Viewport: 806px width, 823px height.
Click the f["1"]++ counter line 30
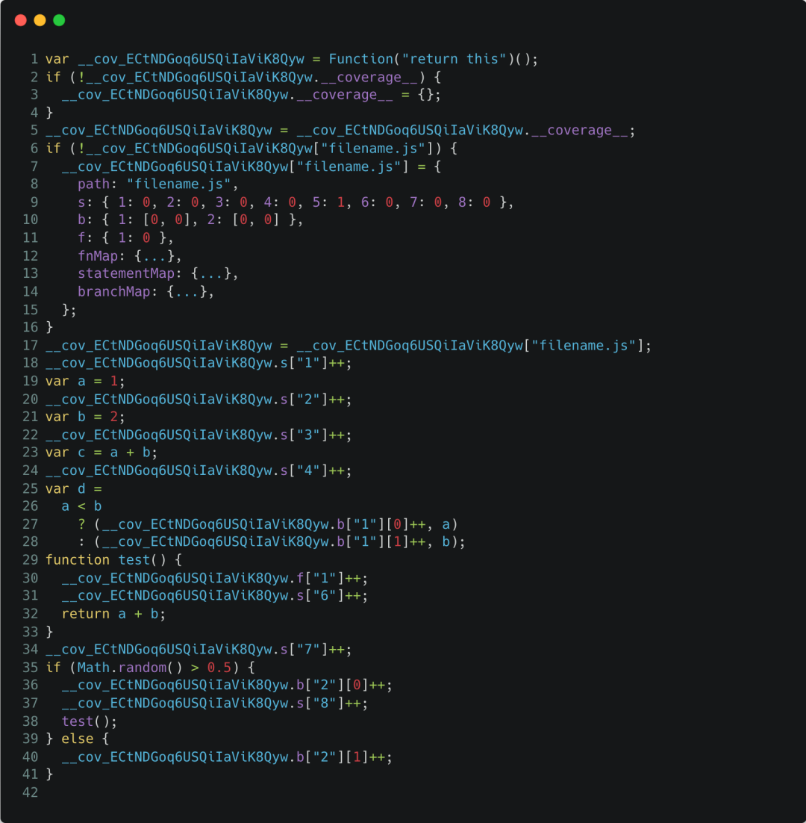tap(215, 578)
